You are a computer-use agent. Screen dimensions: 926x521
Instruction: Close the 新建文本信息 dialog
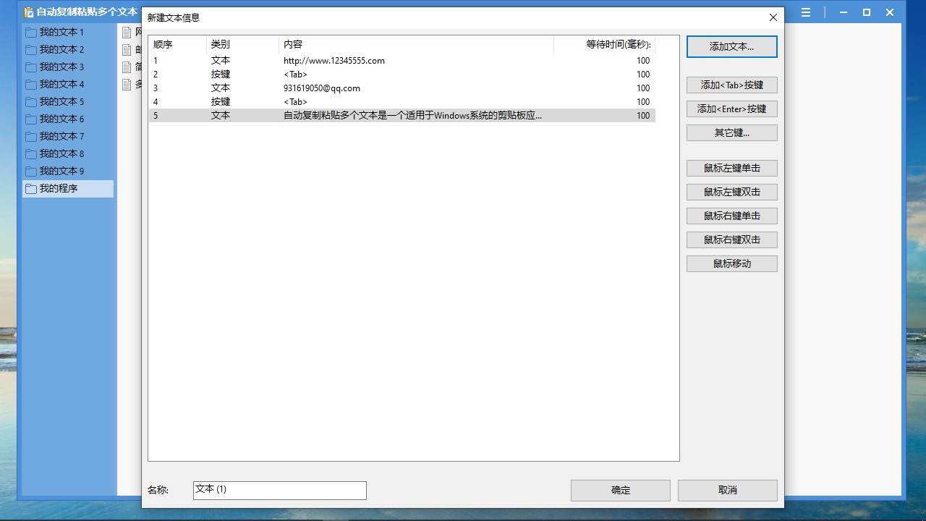click(773, 17)
